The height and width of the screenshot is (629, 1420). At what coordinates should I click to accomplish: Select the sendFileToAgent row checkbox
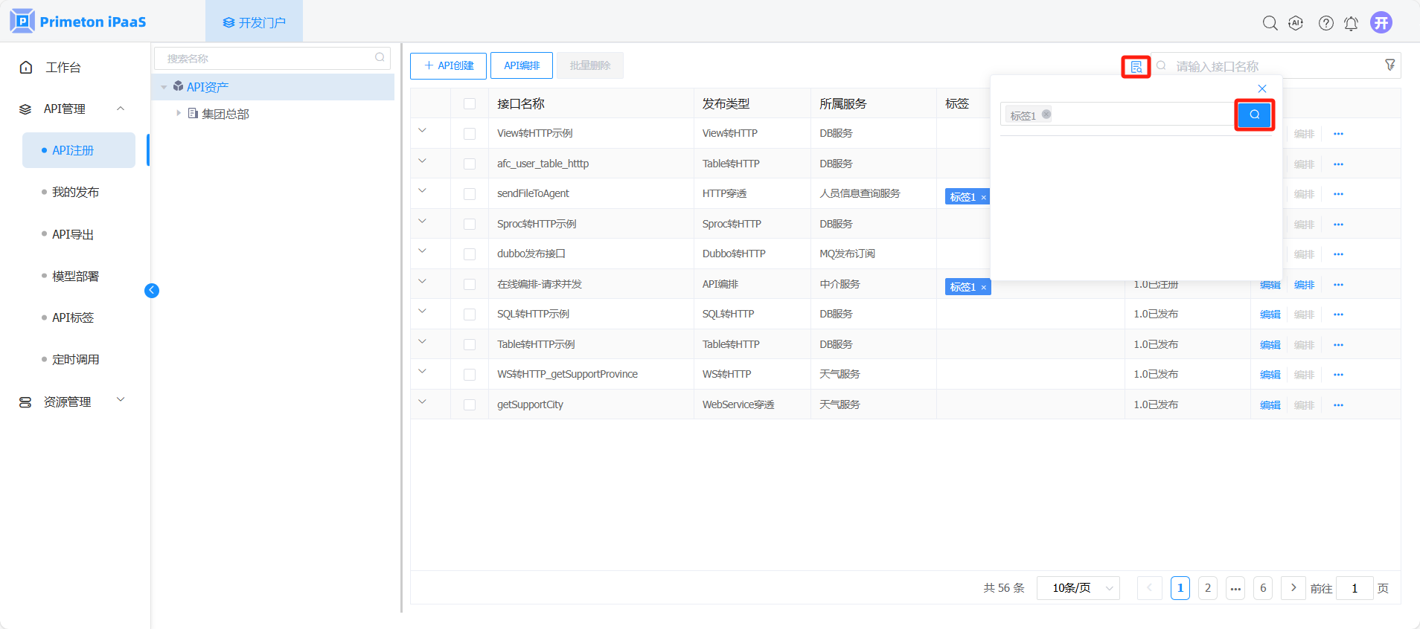(x=470, y=194)
